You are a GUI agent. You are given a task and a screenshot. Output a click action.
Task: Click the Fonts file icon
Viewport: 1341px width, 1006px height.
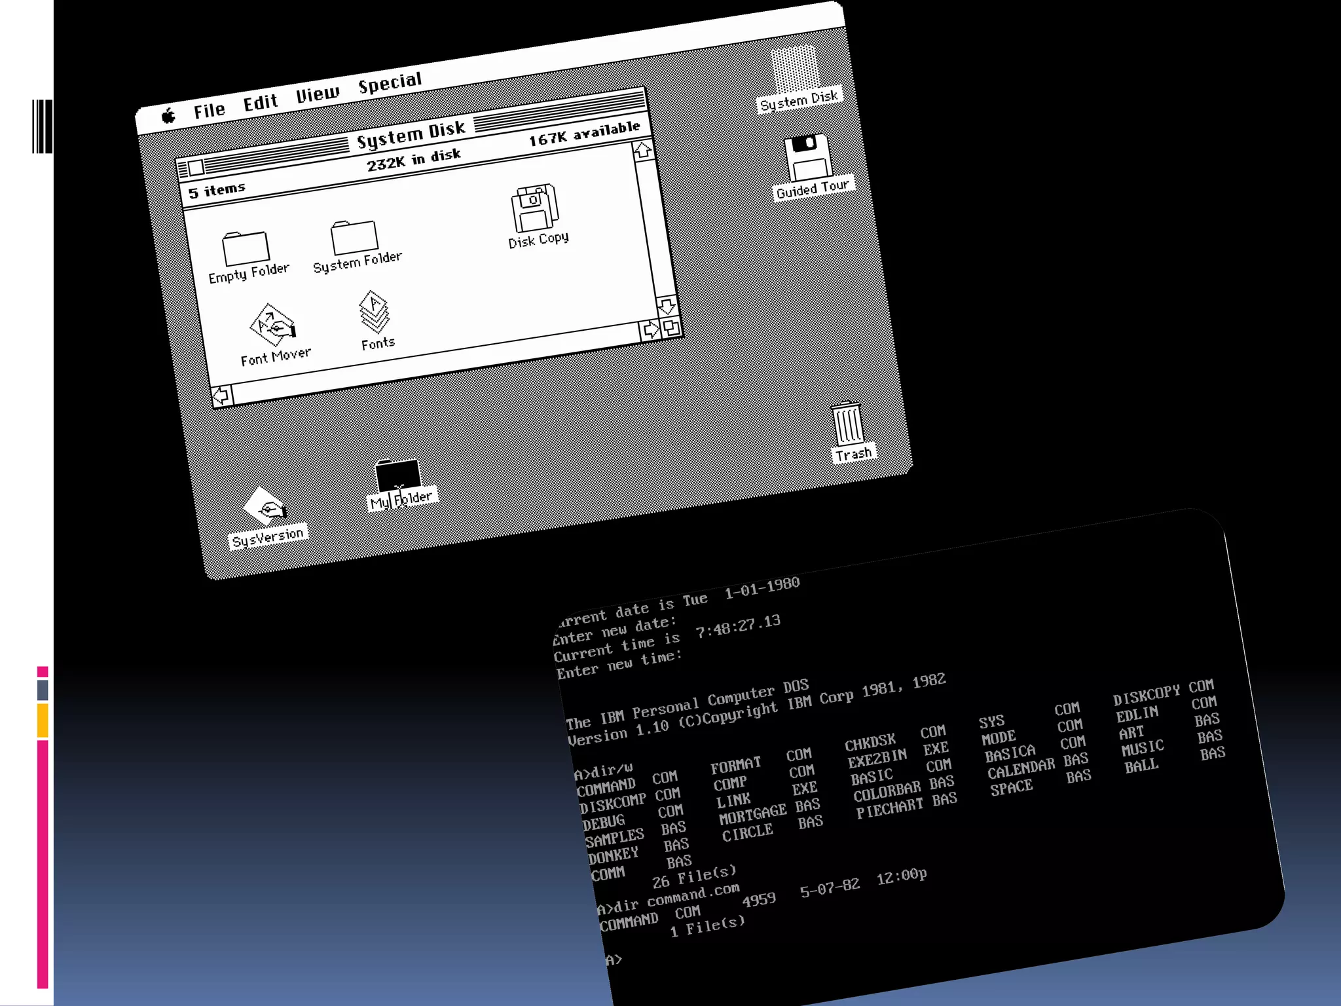tap(374, 312)
